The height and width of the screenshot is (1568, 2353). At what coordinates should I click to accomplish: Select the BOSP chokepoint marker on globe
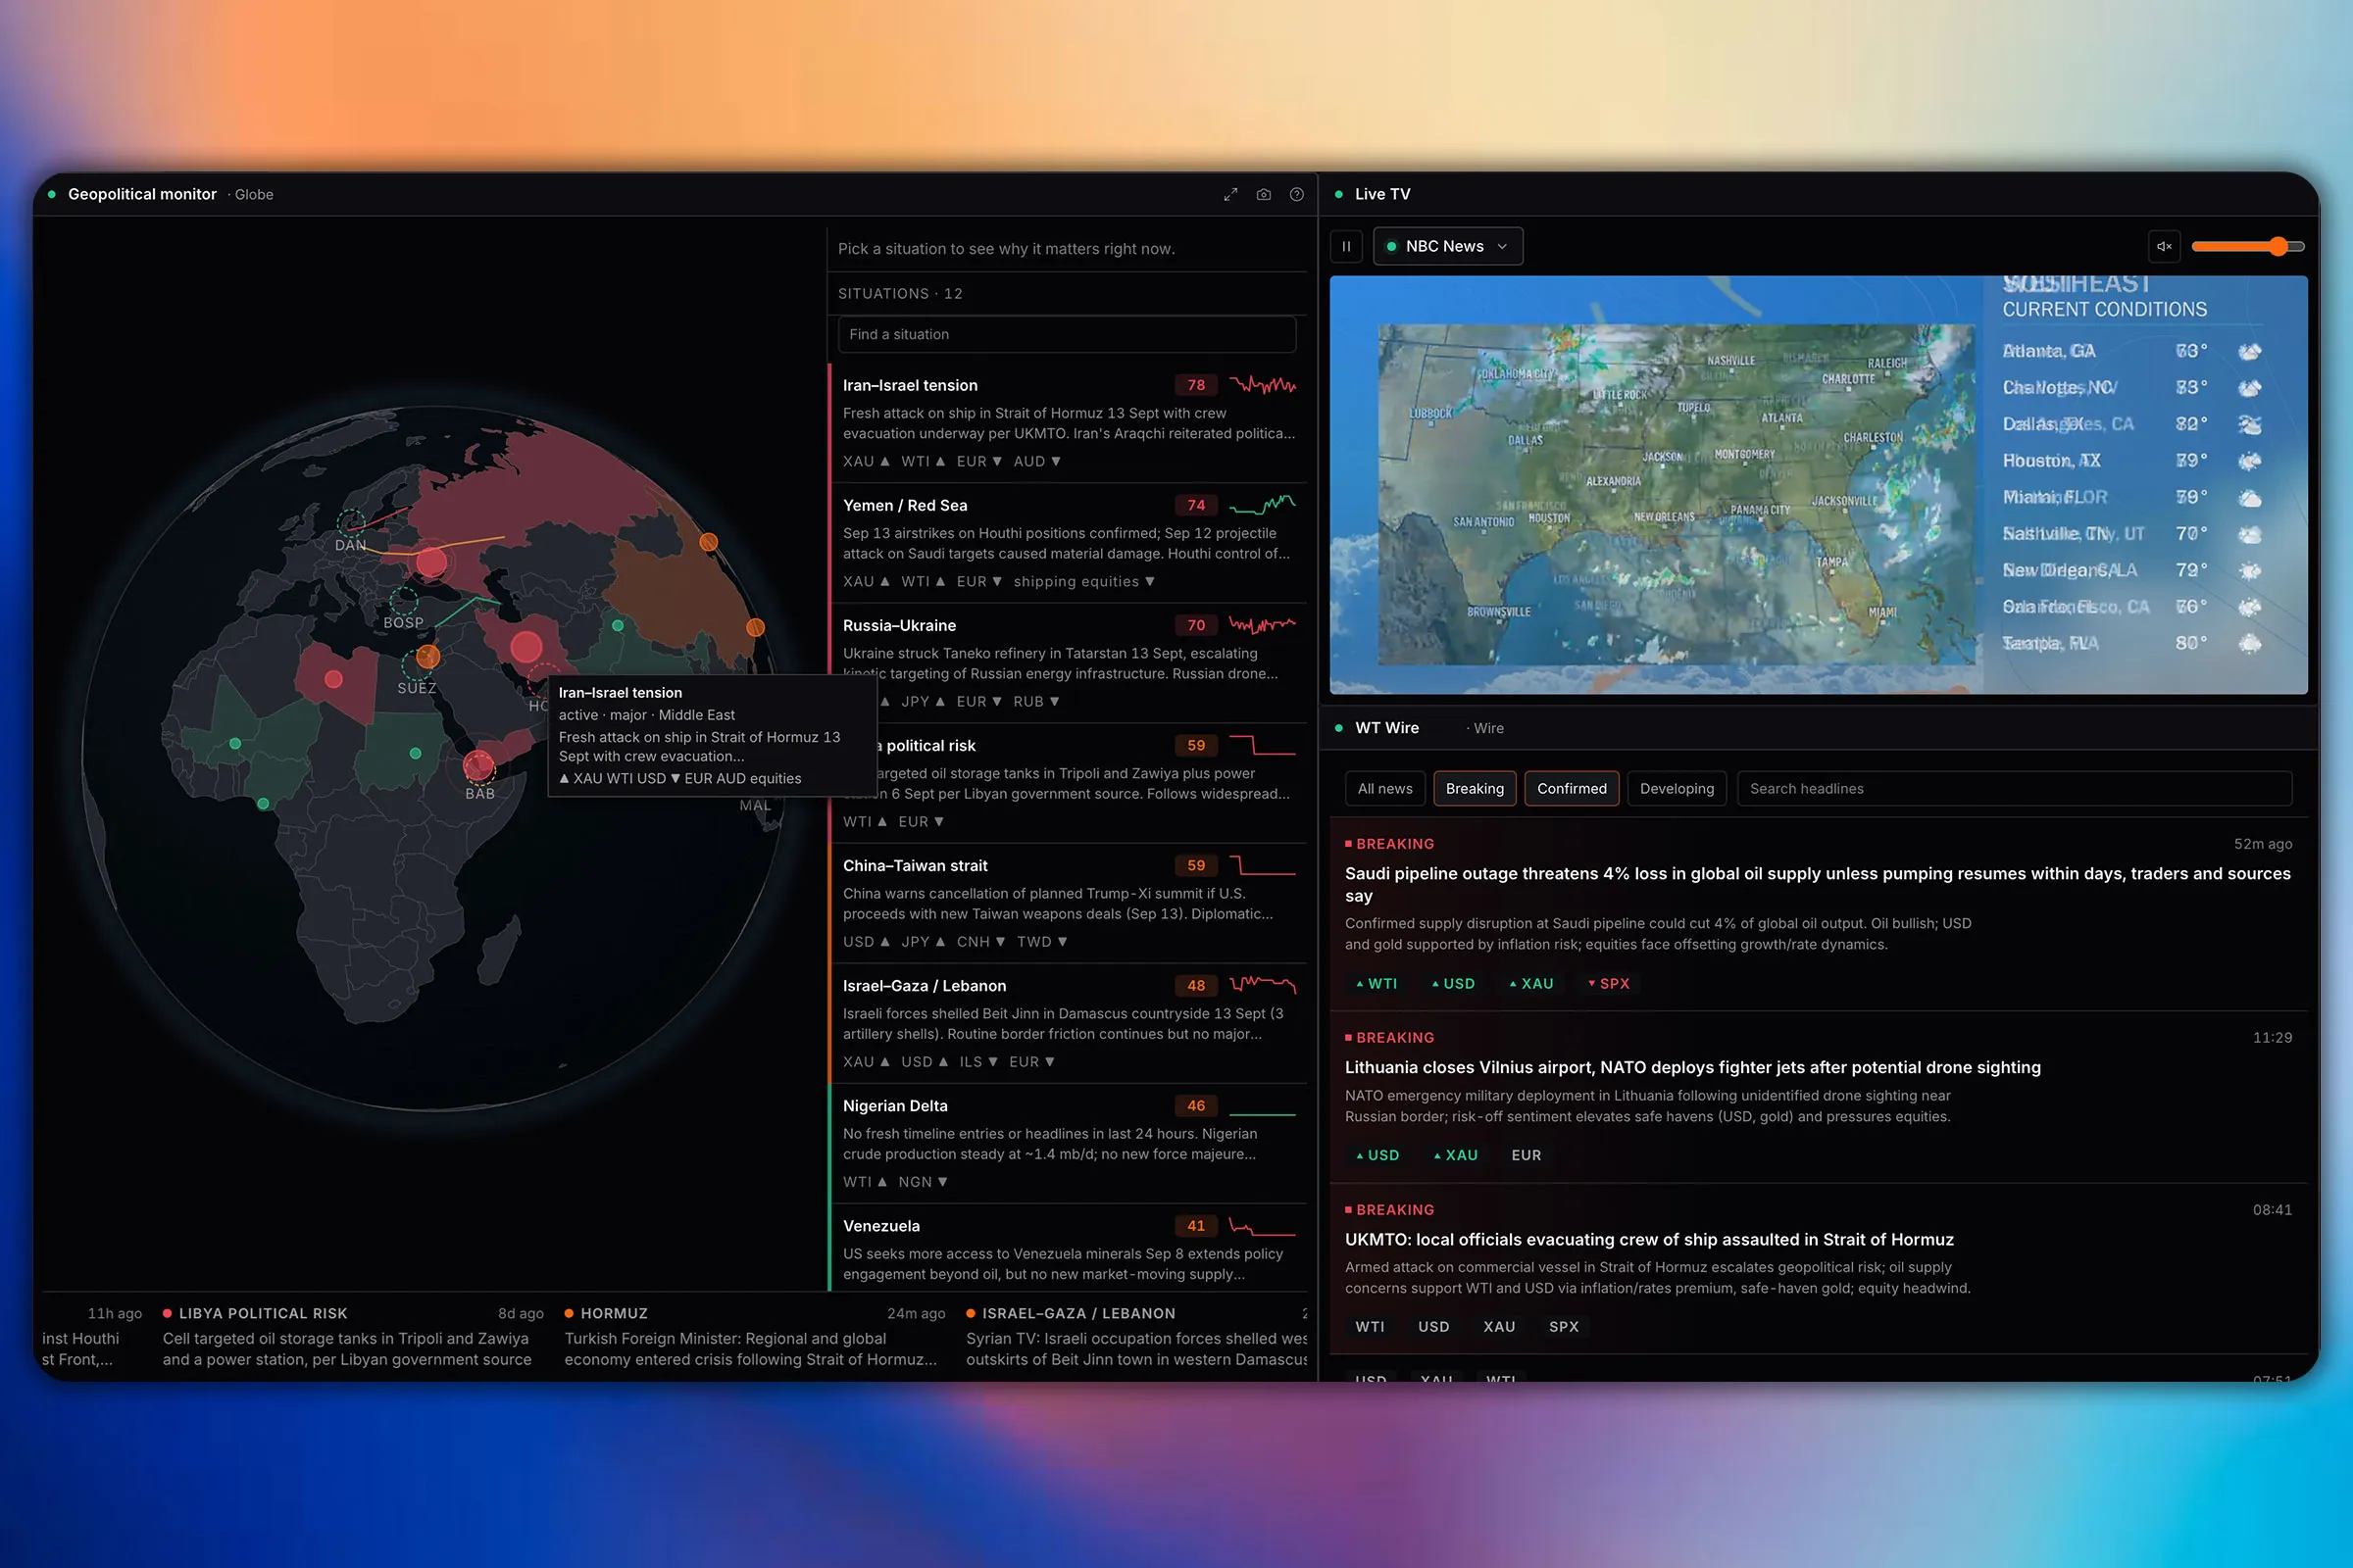[404, 600]
